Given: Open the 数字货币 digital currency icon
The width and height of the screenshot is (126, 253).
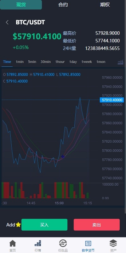Looking at the screenshot, I should pyautogui.click(x=88, y=243).
